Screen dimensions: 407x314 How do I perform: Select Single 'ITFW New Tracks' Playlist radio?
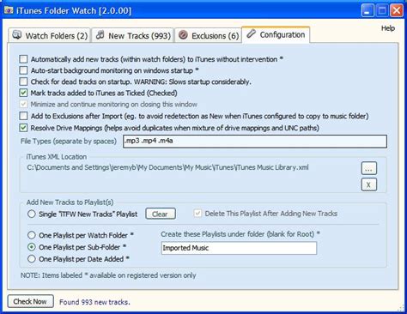pos(32,214)
